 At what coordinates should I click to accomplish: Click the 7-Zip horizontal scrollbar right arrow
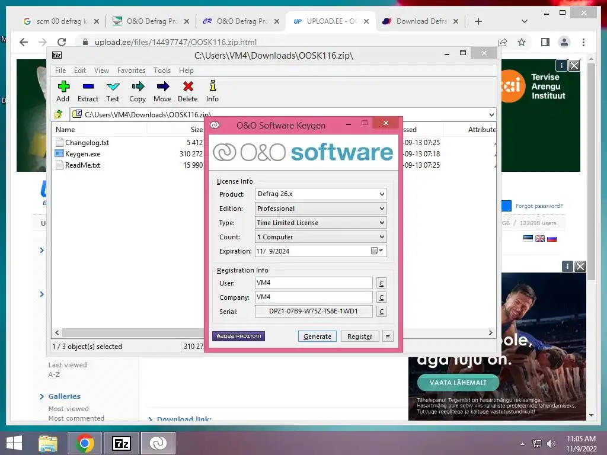[490, 333]
